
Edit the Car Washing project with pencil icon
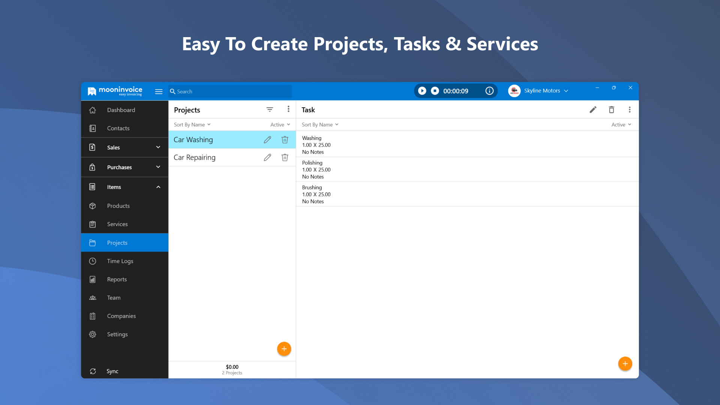tap(267, 139)
